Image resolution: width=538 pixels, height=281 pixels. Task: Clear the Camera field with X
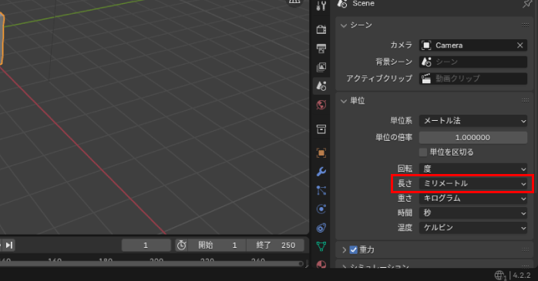pos(520,45)
